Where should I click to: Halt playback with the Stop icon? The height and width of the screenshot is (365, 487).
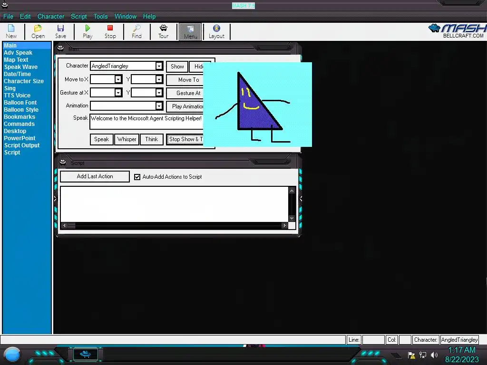tap(110, 32)
